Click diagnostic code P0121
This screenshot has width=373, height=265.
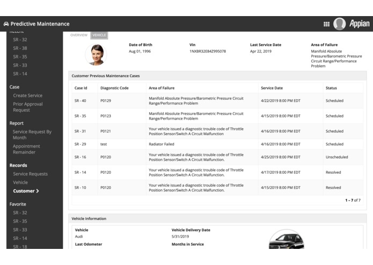106,131
